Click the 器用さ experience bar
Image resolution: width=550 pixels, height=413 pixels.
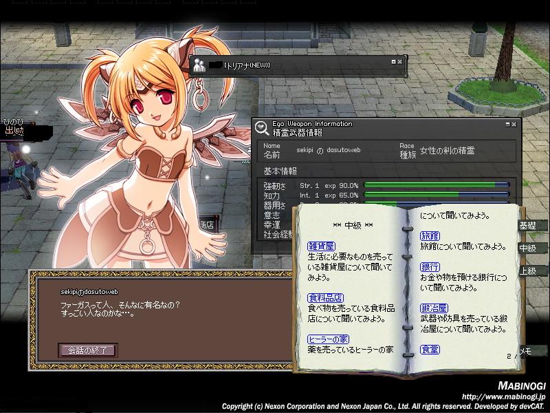tap(437, 202)
